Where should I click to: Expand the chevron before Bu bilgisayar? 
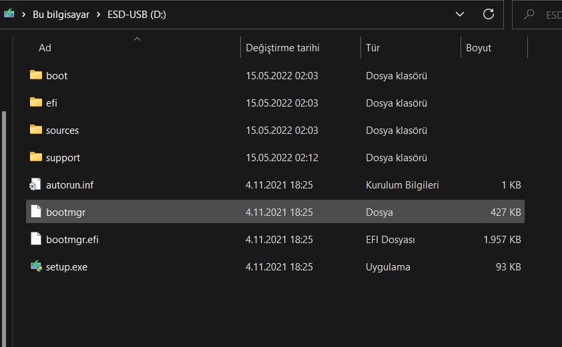[x=23, y=15]
